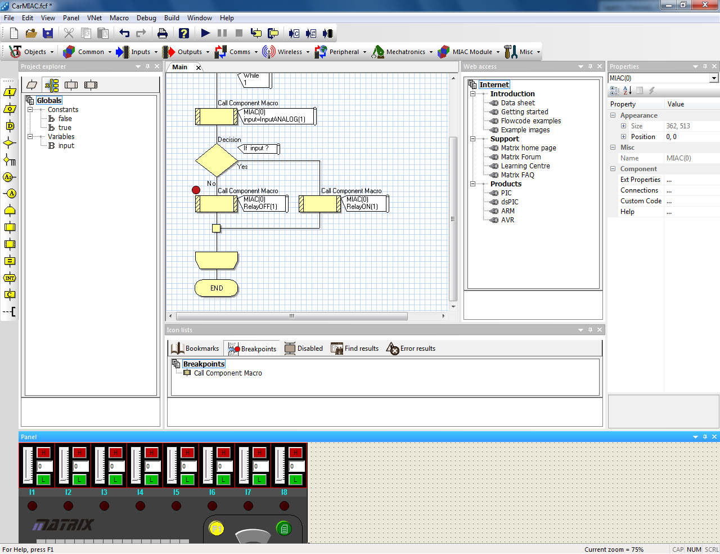
Task: Toggle I1 low button L
Action: pos(43,480)
